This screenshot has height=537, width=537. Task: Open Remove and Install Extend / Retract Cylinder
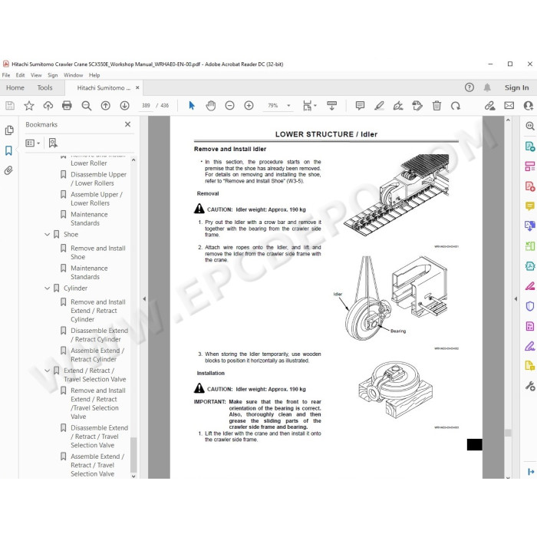click(97, 310)
